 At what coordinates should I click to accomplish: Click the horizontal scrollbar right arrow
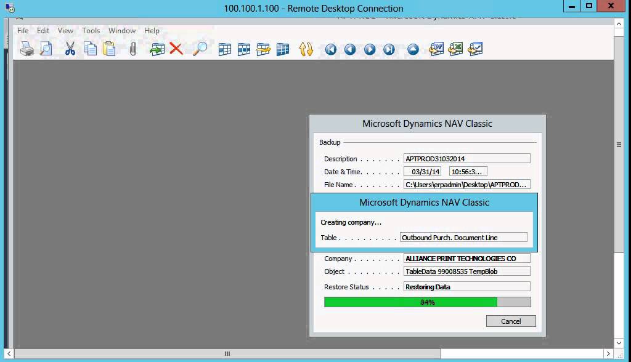point(608,353)
